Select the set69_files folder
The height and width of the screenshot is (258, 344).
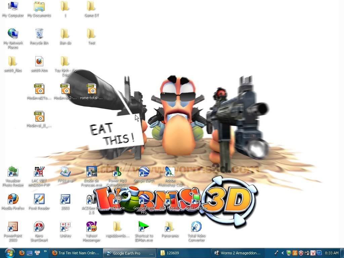tap(13, 64)
